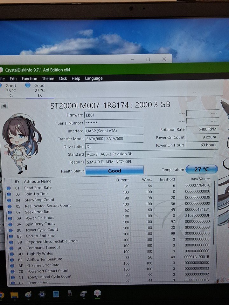Click the Worst column header
Image resolution: width=229 pixels, height=305 pixels.
(x=147, y=180)
